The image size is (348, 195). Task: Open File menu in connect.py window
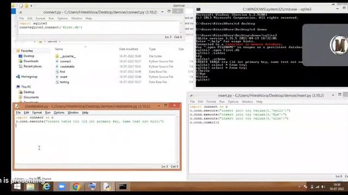pyautogui.click(x=22, y=18)
